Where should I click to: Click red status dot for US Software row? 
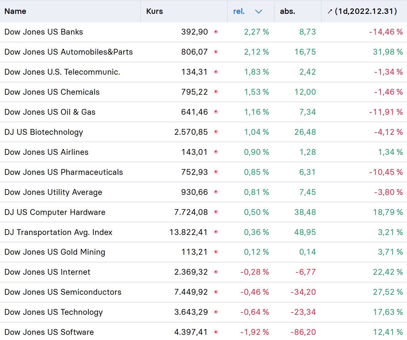pyautogui.click(x=216, y=332)
